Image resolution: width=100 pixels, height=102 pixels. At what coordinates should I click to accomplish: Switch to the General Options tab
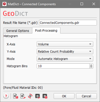click(18, 31)
